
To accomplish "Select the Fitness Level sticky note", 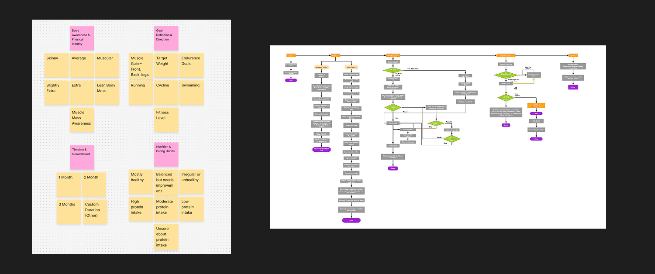I will point(166,119).
